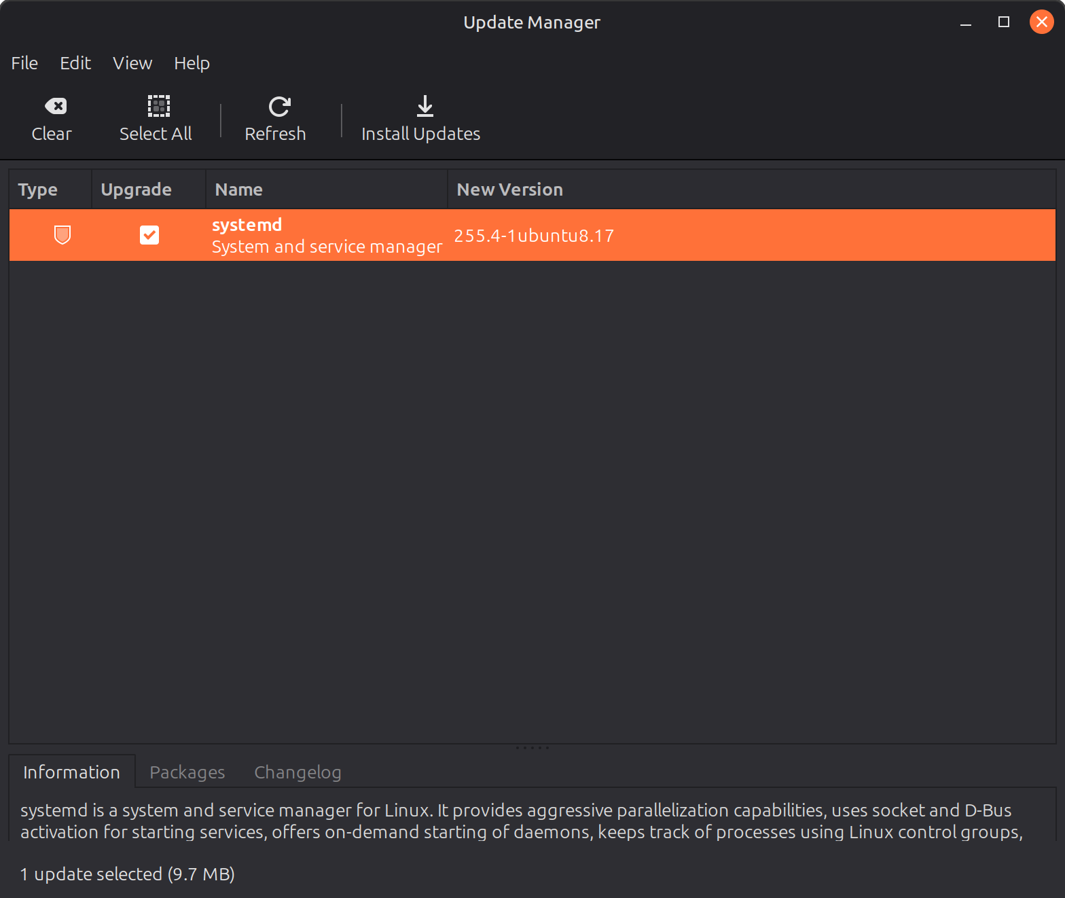Screen dimensions: 1065x898
Task: Sort by the Type column header
Action: click(x=50, y=190)
